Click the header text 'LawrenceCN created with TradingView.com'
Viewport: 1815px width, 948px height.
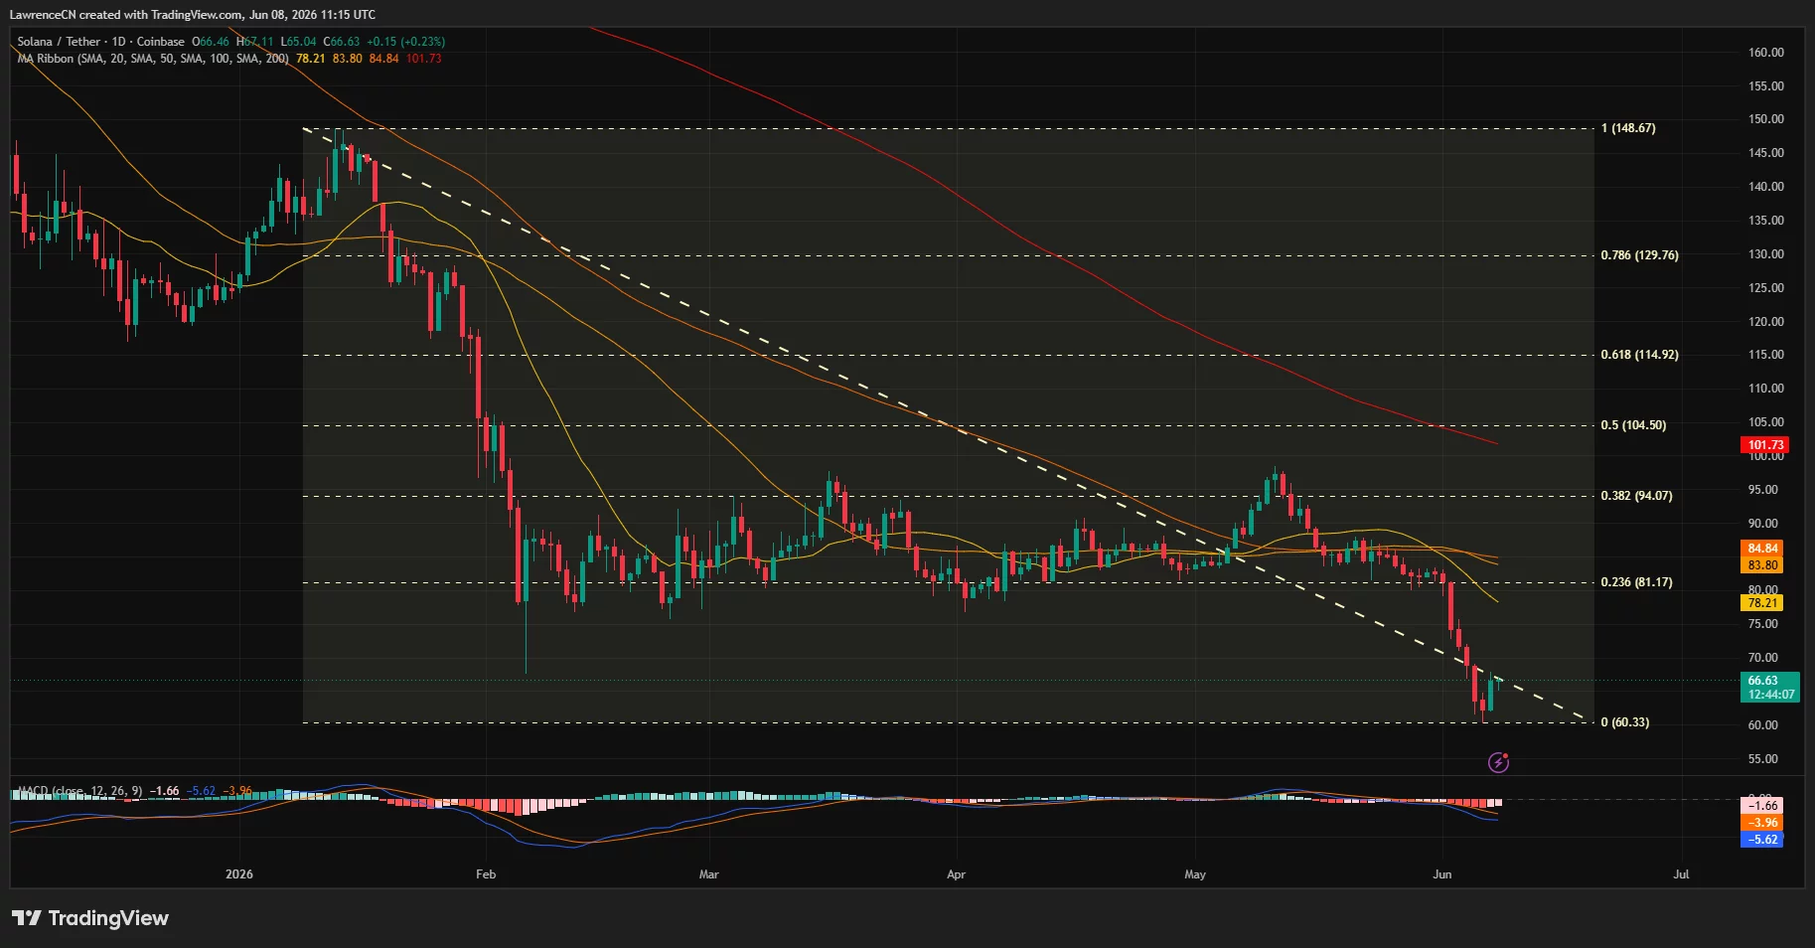tap(126, 15)
